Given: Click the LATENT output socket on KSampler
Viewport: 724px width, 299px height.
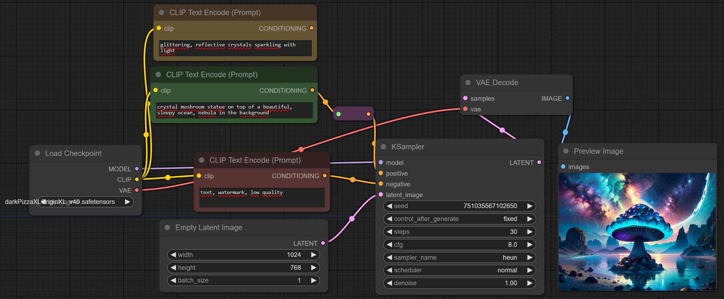Looking at the screenshot, I should (x=539, y=162).
